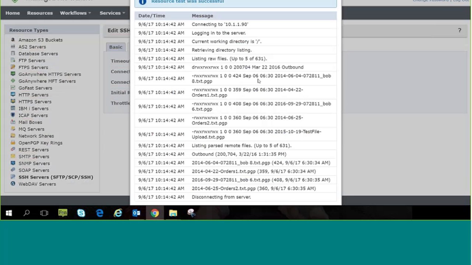This screenshot has height=265, width=472.
Task: Select "Logging in to the server." message
Action: 219,33
